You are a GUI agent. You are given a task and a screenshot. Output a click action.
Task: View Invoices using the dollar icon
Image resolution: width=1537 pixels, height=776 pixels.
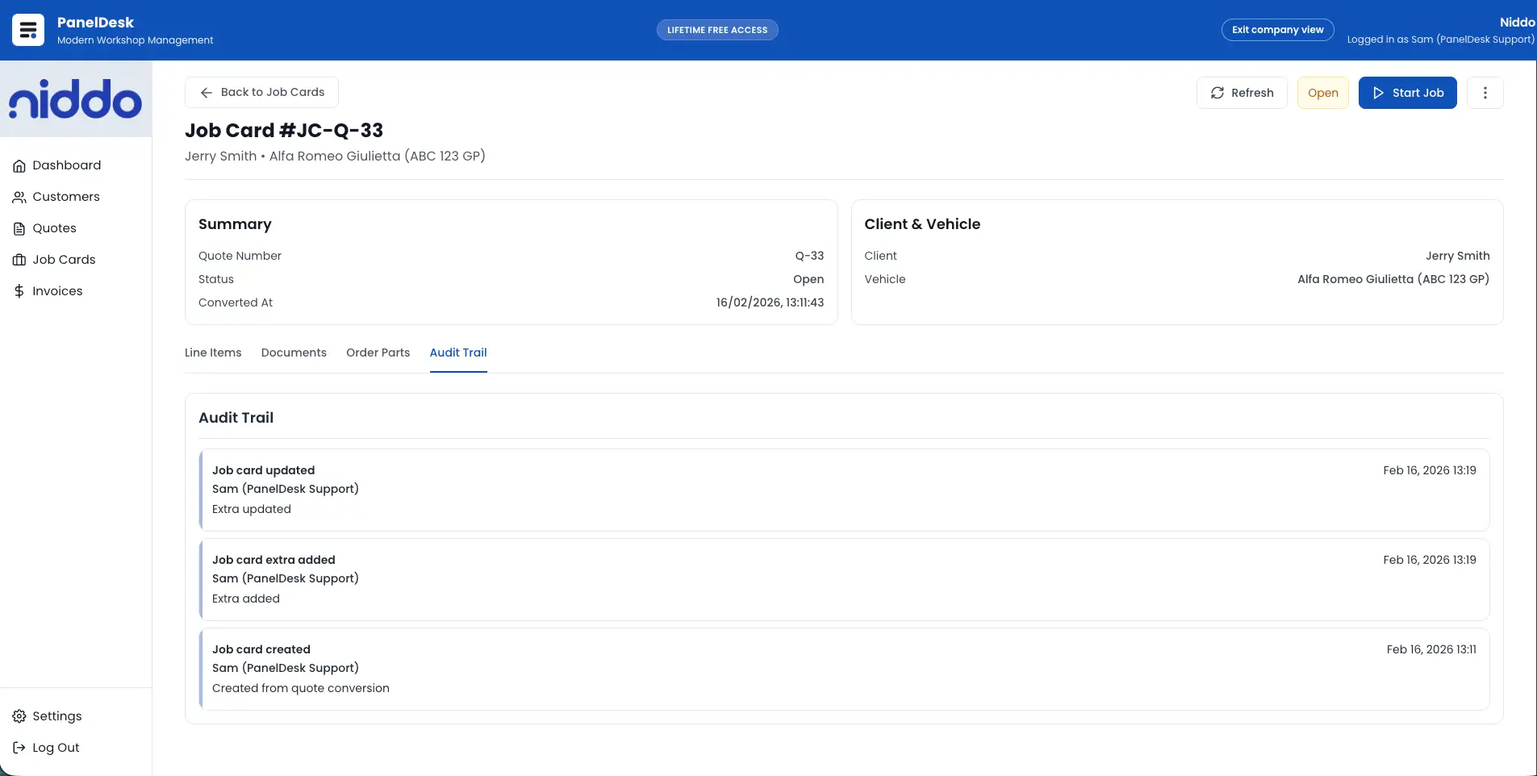(x=19, y=290)
